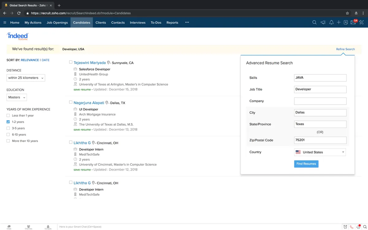Select the Tejaswini Mariyada checkbox

(71, 62)
